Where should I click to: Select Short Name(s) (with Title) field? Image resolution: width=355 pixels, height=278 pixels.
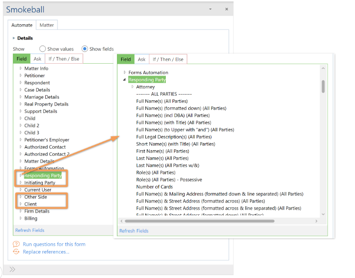pyautogui.click(x=176, y=144)
